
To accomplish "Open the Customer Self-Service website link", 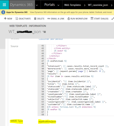I will coord(51,39).
